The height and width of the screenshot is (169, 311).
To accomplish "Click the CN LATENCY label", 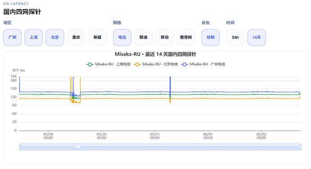I will [16, 4].
